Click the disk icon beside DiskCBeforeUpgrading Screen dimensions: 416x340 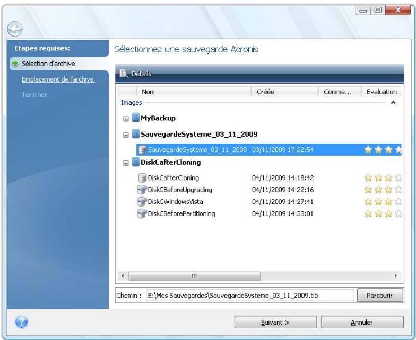coord(142,190)
